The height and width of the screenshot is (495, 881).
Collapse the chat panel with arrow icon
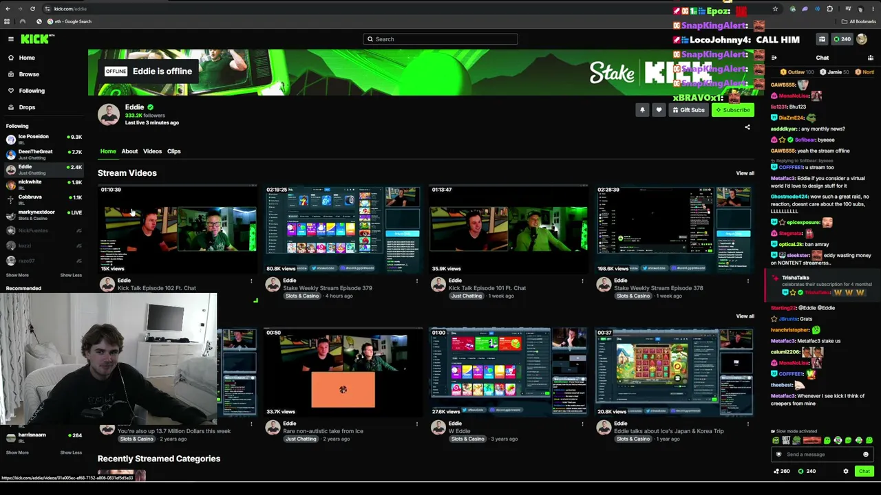click(x=774, y=58)
